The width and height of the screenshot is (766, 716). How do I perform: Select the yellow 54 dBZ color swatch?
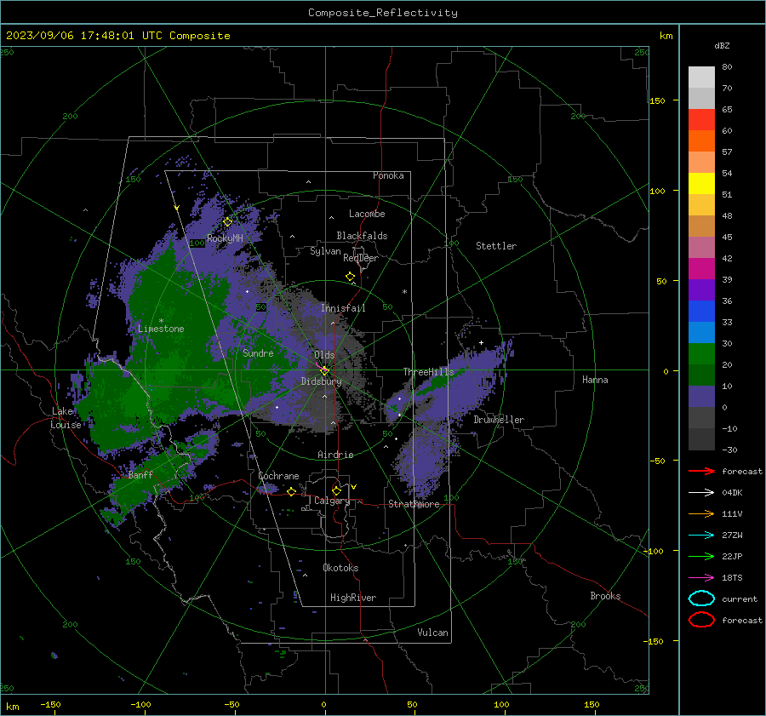tap(701, 184)
